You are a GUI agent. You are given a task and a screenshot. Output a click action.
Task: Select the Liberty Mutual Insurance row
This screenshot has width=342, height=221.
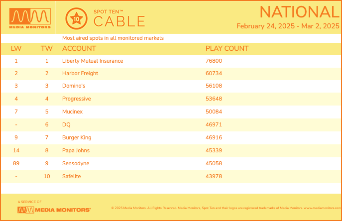coord(171,61)
